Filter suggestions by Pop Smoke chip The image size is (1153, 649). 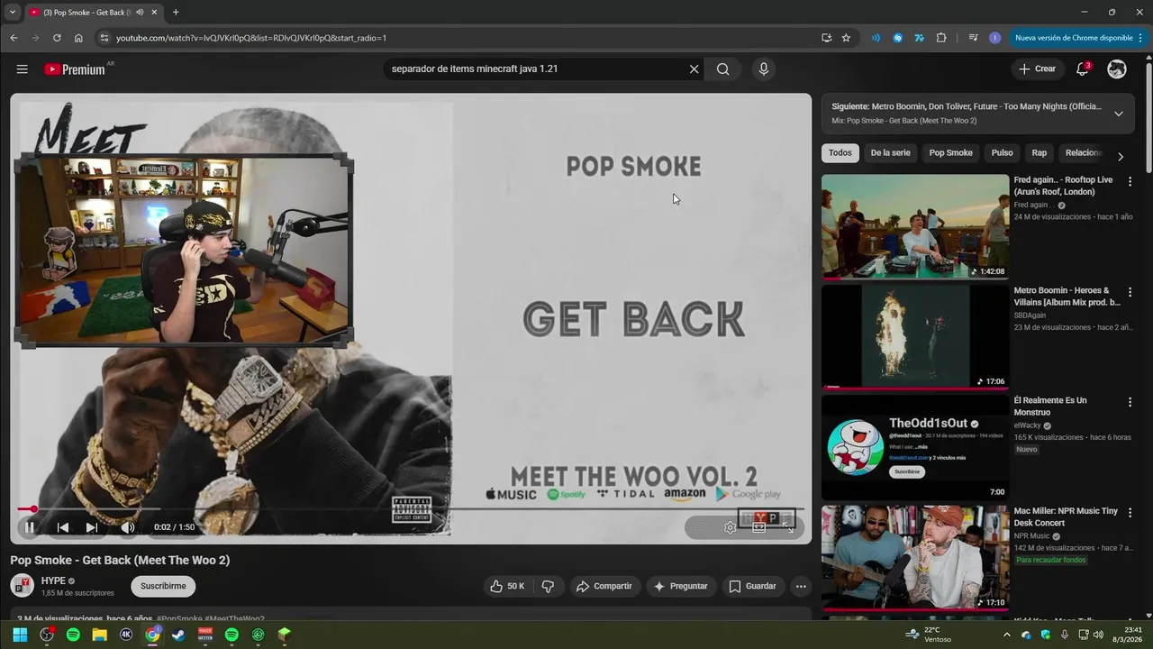coord(950,153)
